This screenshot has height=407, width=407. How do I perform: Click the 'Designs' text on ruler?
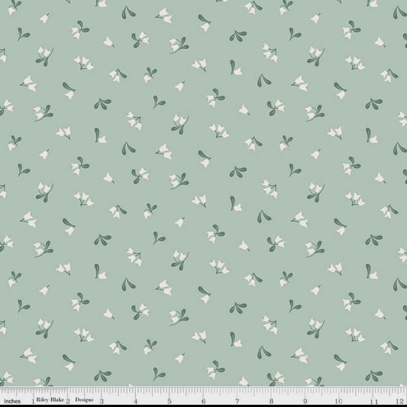point(84,399)
